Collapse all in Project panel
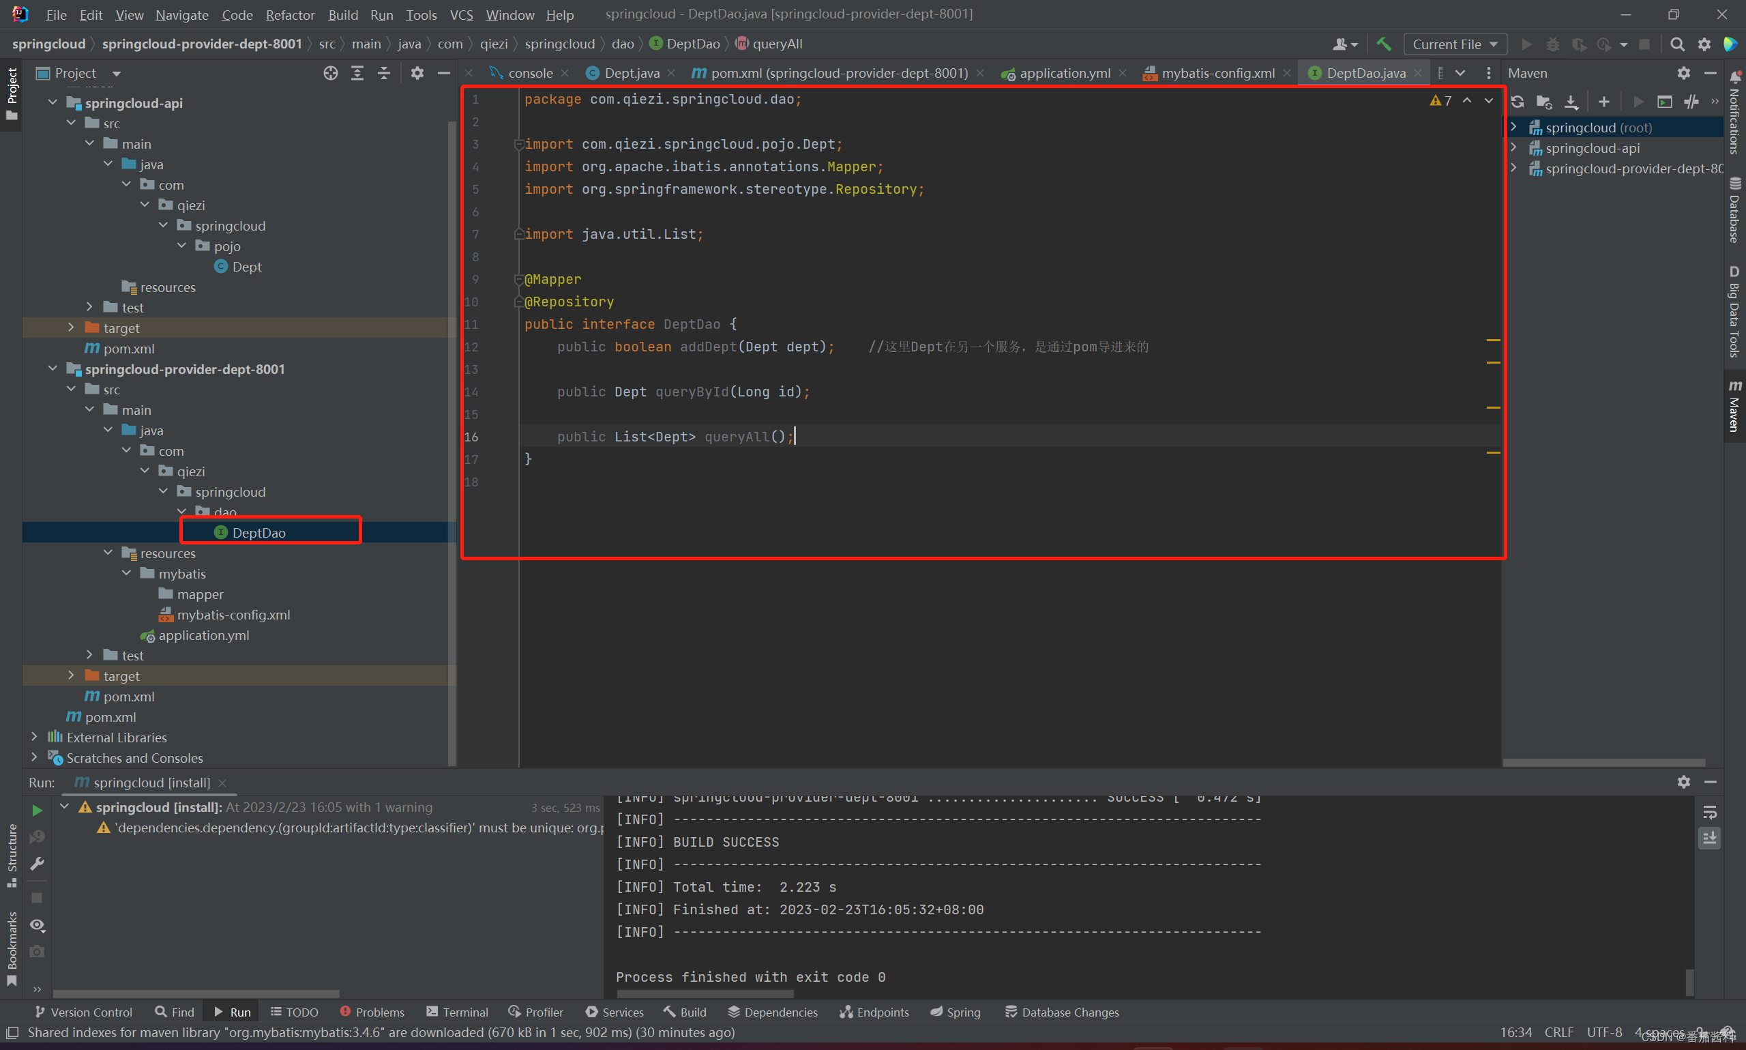 tap(384, 73)
